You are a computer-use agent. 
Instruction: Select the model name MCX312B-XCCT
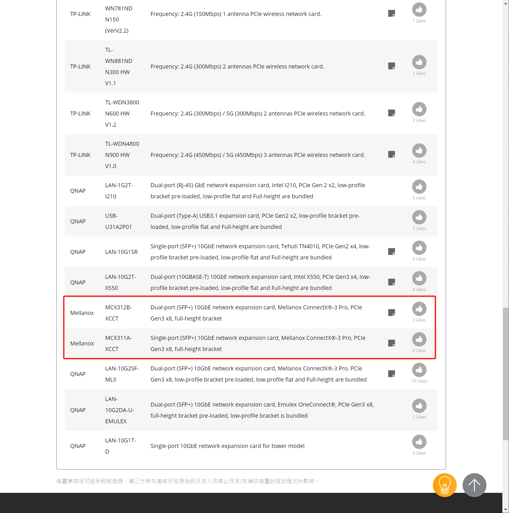click(118, 313)
